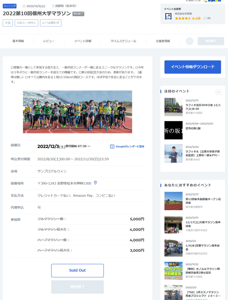Click the payment methods text with Amazon Pay
The image size is (228, 300).
(76, 195)
